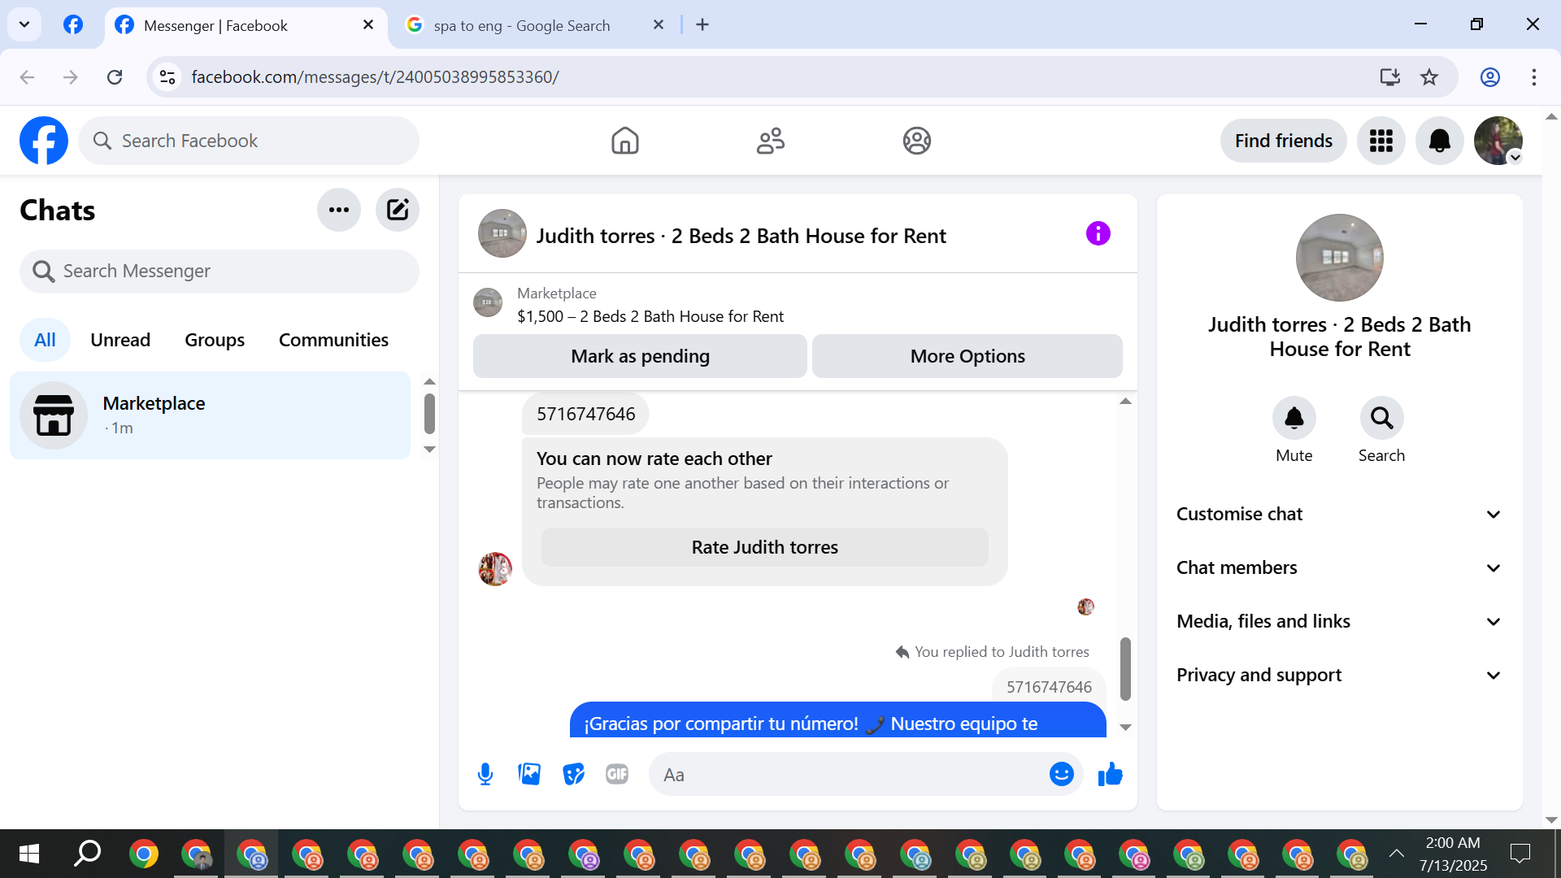Switch to Communities tab
The height and width of the screenshot is (878, 1561).
pyautogui.click(x=333, y=340)
